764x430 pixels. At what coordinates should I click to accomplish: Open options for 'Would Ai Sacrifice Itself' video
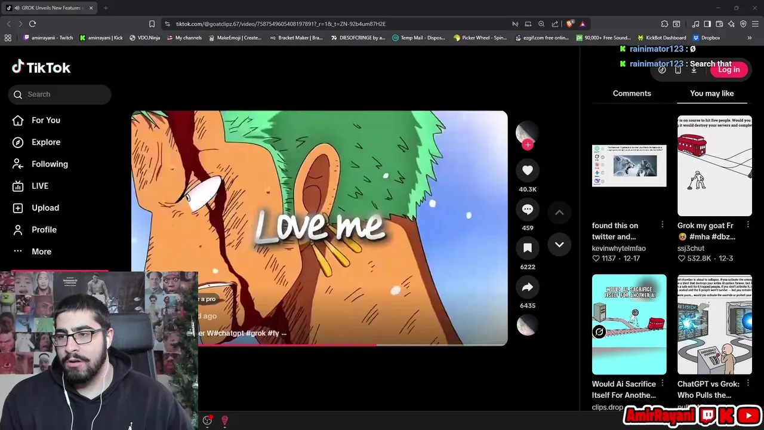662,383
